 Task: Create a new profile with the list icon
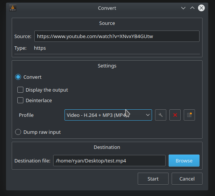click(189, 115)
